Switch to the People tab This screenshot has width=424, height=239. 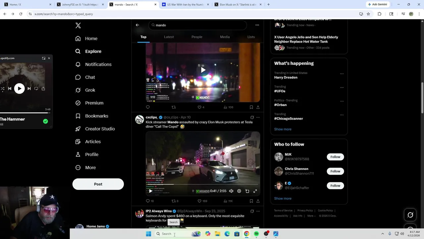(197, 37)
